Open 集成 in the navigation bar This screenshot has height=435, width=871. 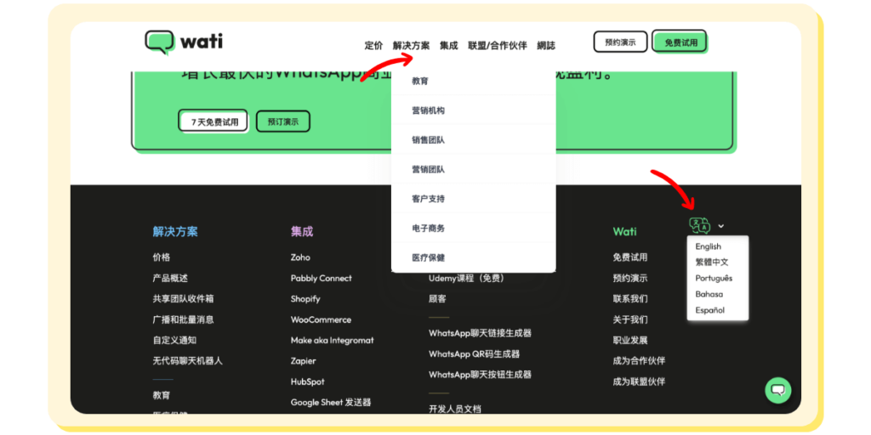coord(449,46)
